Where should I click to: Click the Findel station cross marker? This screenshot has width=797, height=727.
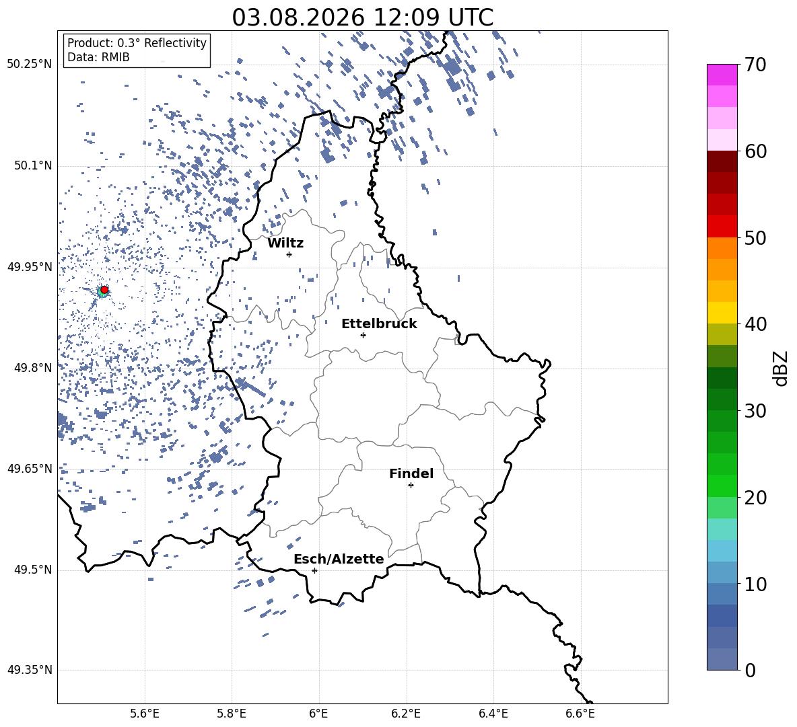(x=411, y=486)
